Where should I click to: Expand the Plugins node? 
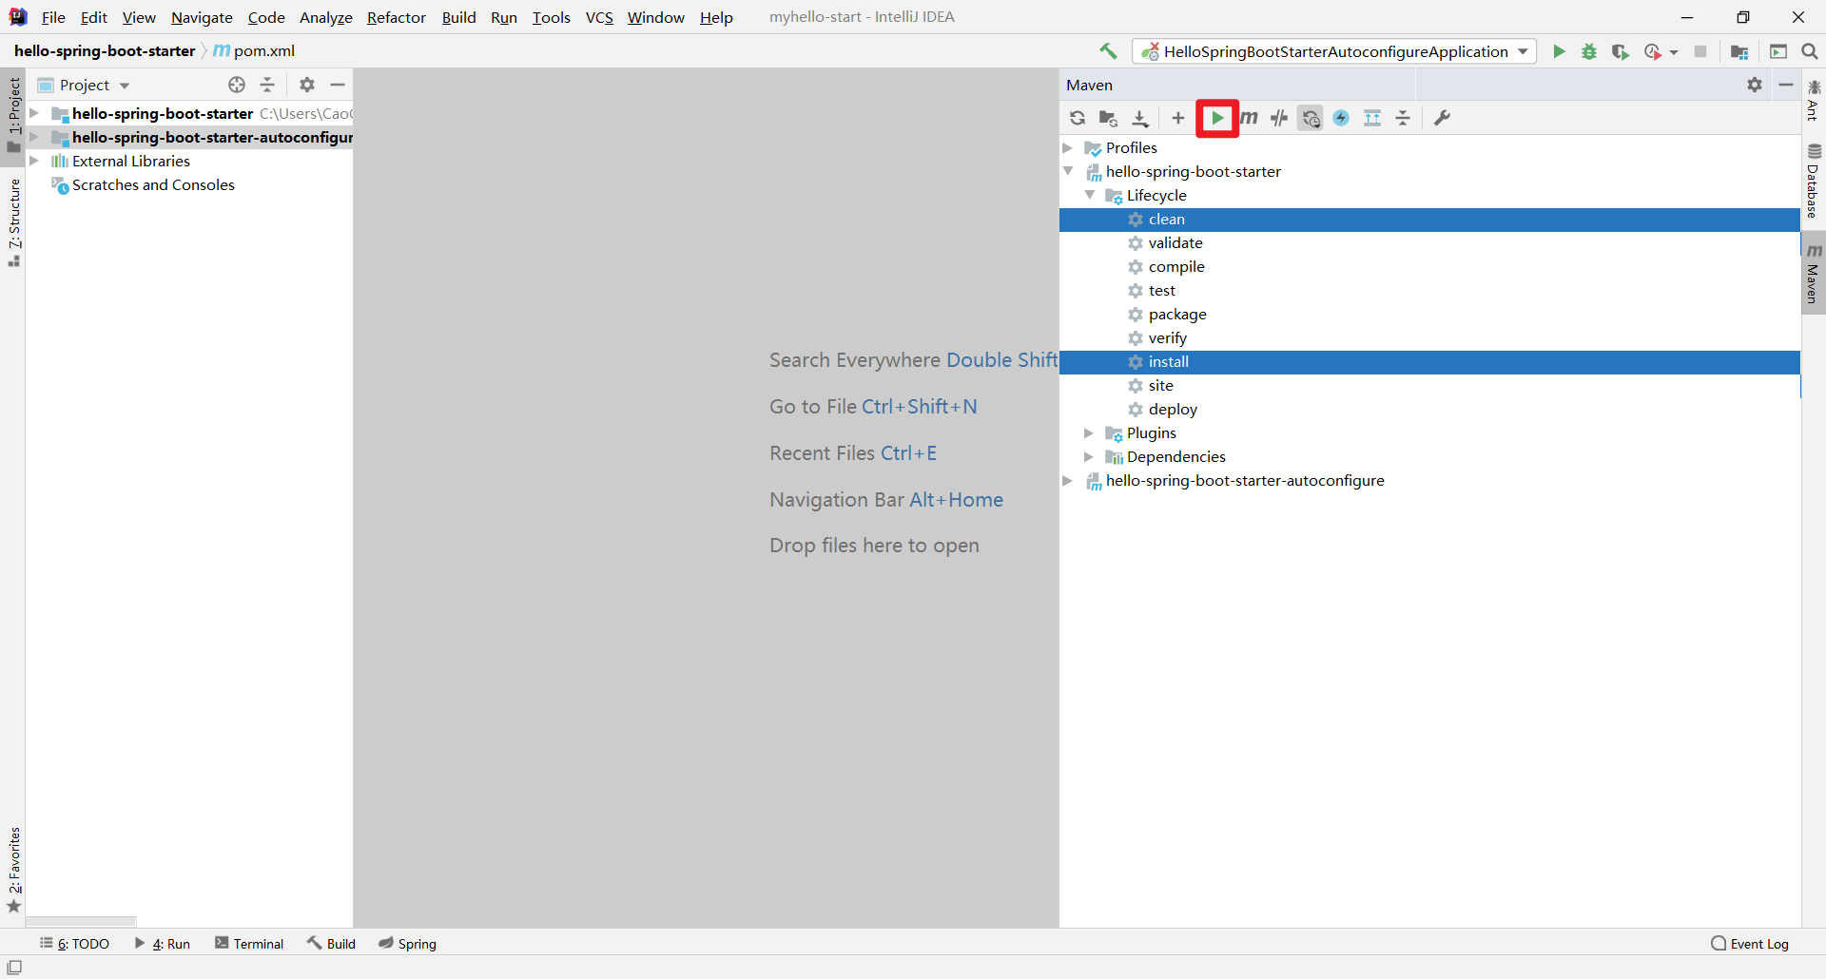tap(1090, 432)
